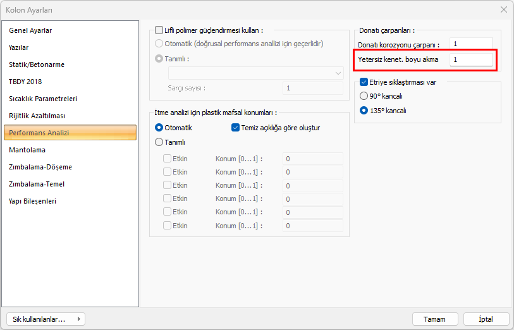Open the Statik/Betonarme settings
This screenshot has height=330, width=514.
pos(37,64)
